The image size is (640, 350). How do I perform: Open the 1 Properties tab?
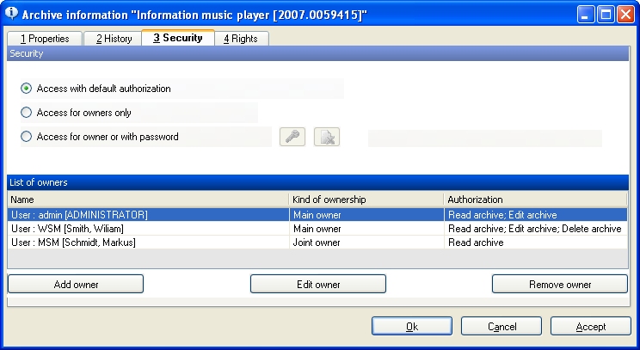[45, 39]
